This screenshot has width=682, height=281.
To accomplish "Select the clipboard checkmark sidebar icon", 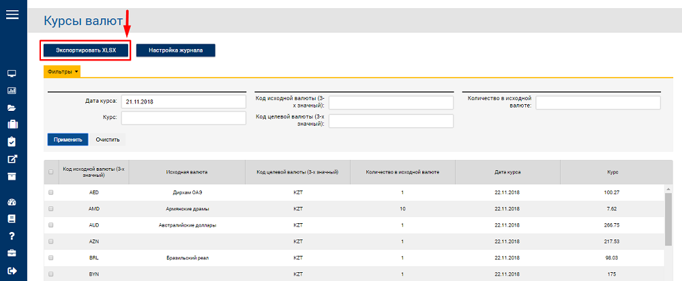I will click(x=12, y=142).
